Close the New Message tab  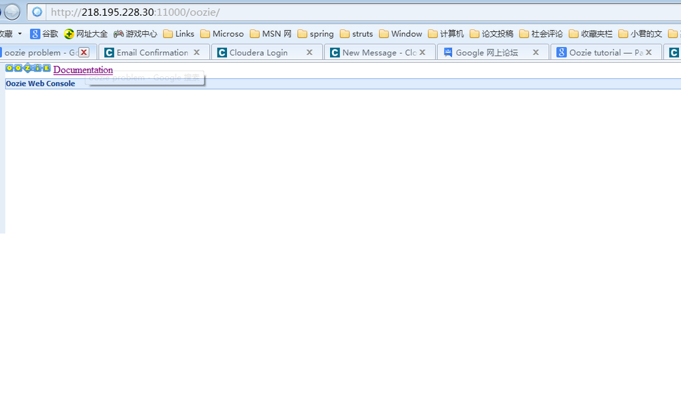422,52
